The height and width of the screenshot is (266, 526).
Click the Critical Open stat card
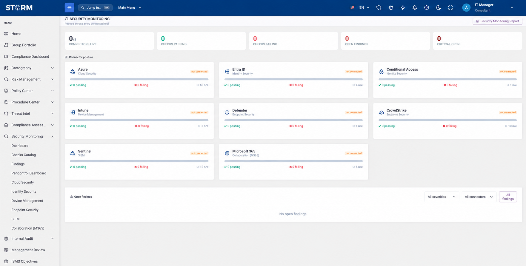coord(477,41)
